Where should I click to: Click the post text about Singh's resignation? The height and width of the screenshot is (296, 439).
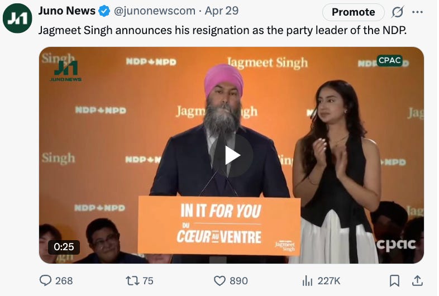222,30
